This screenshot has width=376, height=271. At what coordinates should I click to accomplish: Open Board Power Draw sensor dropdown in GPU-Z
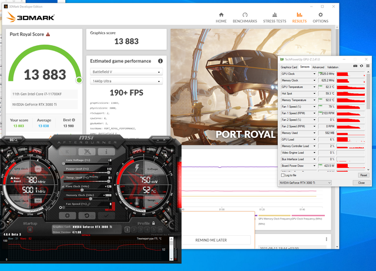click(298, 165)
